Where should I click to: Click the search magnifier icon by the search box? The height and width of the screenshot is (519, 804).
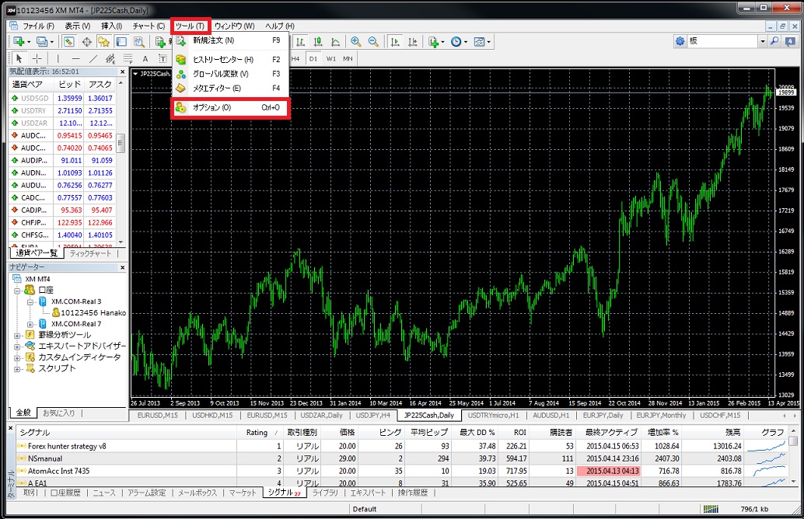(x=774, y=41)
